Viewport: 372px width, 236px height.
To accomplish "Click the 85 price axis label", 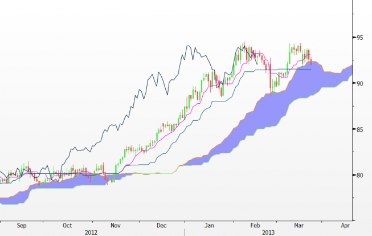I will [x=360, y=129].
